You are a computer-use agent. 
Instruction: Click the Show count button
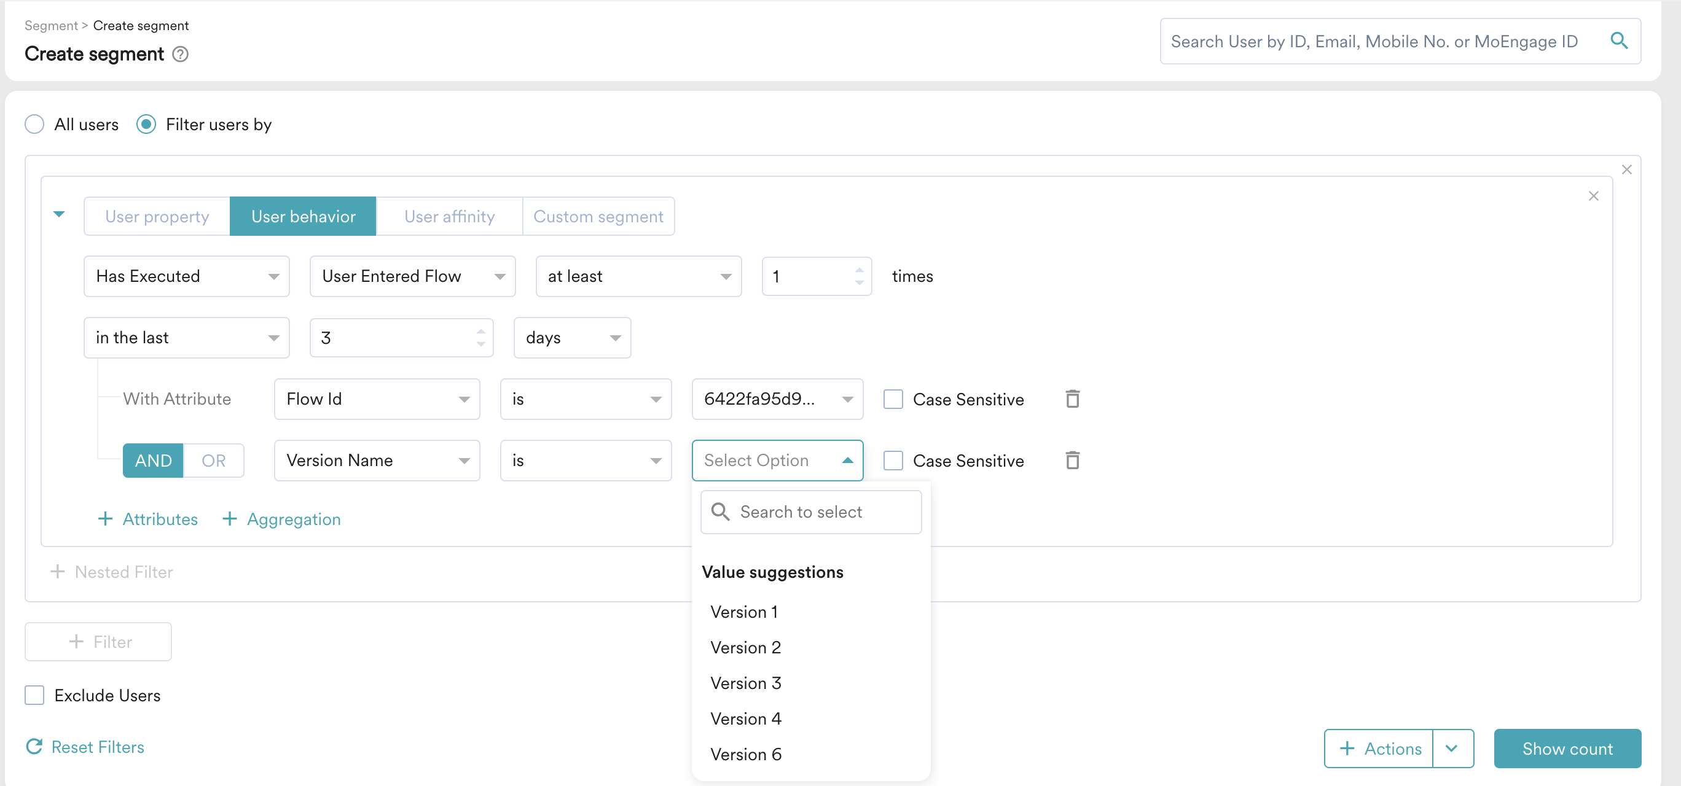tap(1567, 748)
